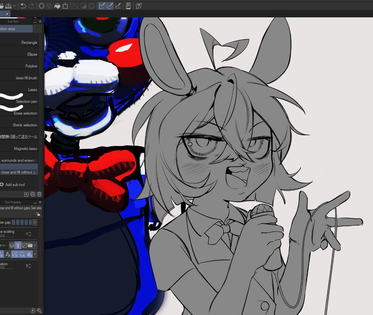The height and width of the screenshot is (315, 373).
Task: Adjust the bottom slider ending in 'ation'
Action: (7, 268)
